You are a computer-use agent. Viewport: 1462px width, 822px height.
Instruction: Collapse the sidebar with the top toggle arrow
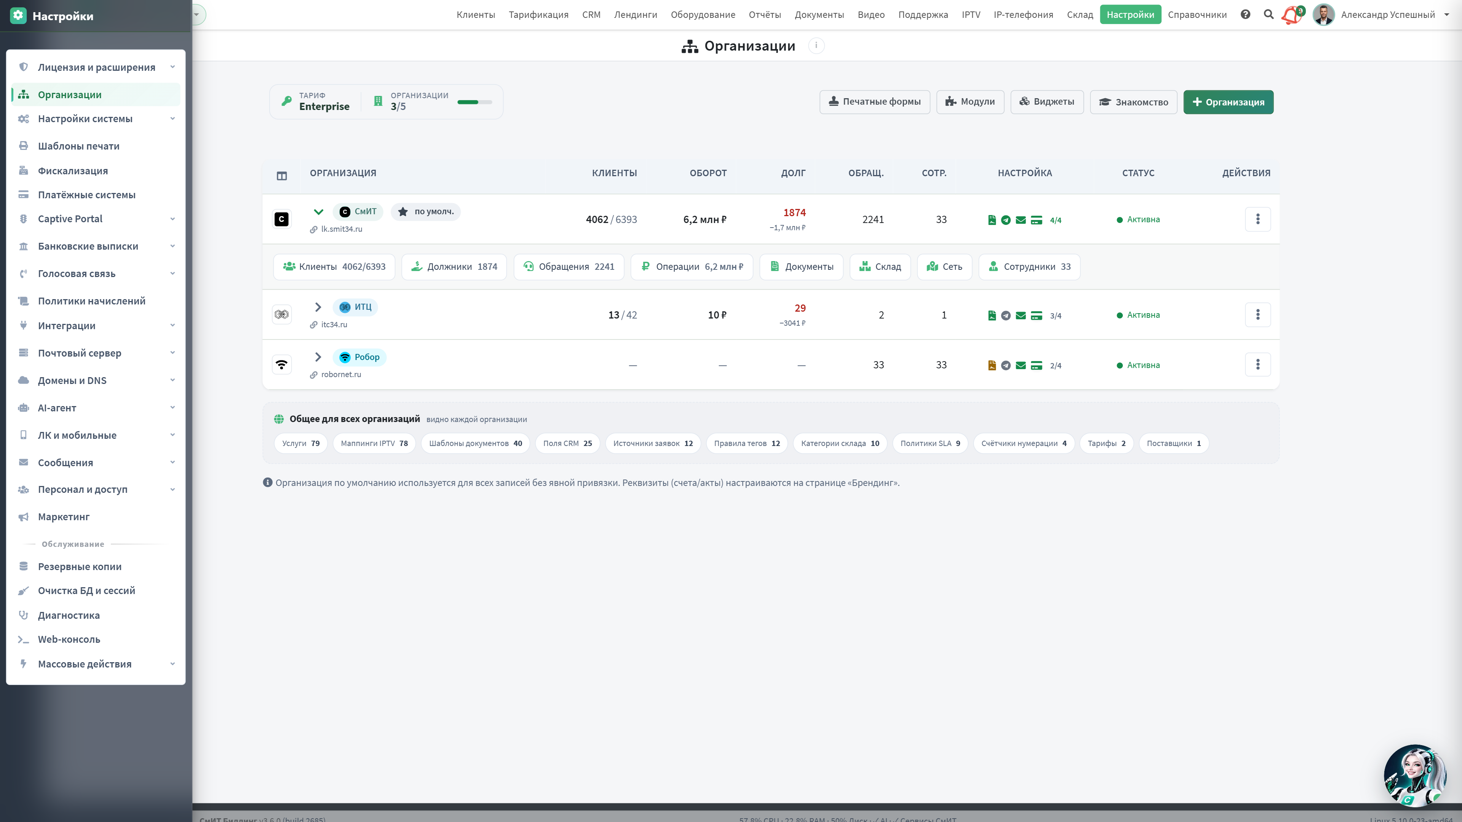198,15
